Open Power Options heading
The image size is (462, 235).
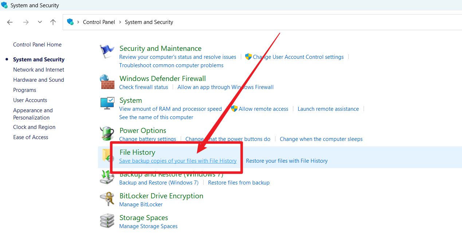pos(143,130)
